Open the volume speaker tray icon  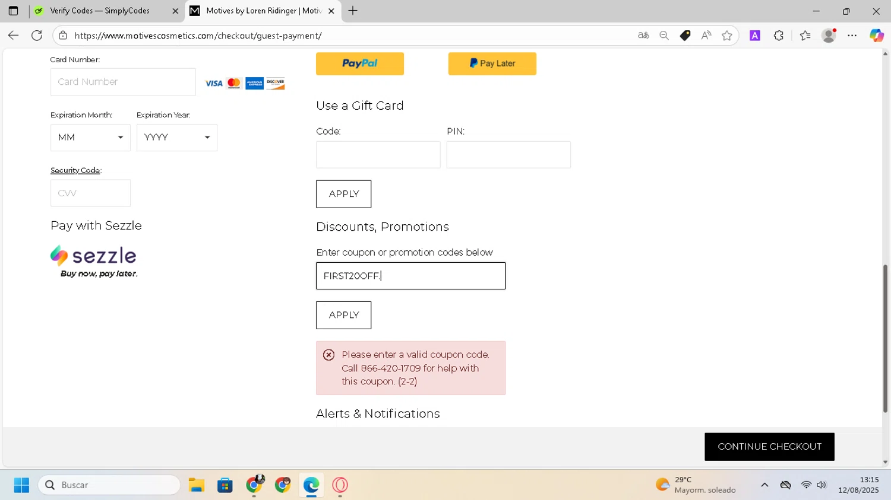tap(822, 485)
